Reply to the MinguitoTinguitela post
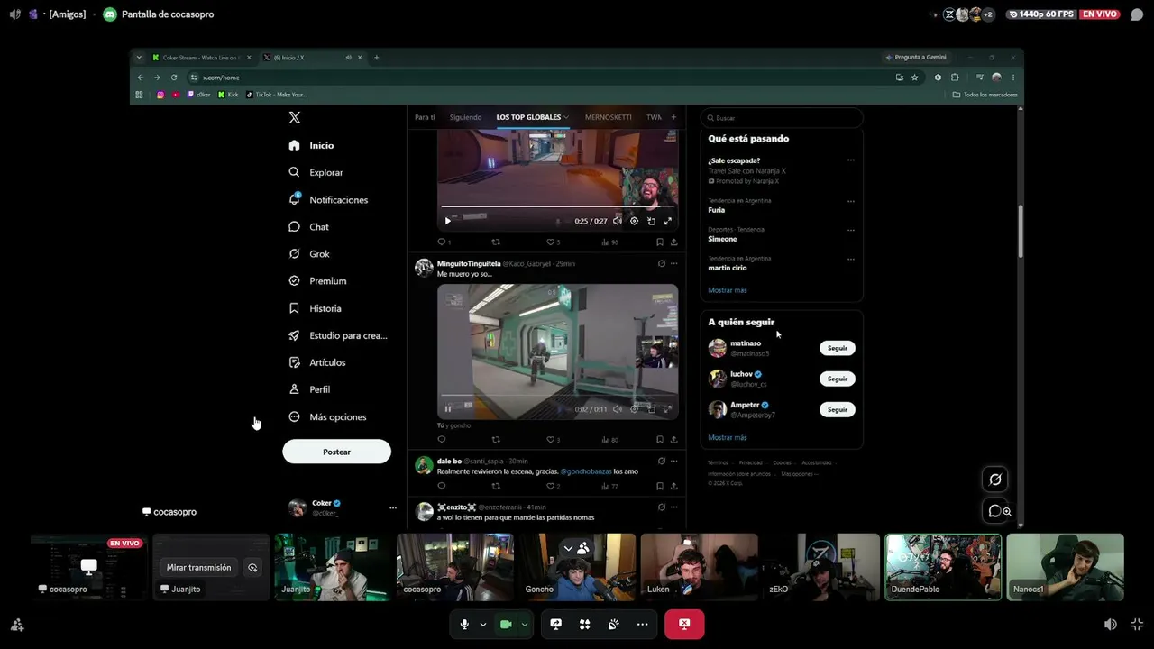 pos(442,440)
